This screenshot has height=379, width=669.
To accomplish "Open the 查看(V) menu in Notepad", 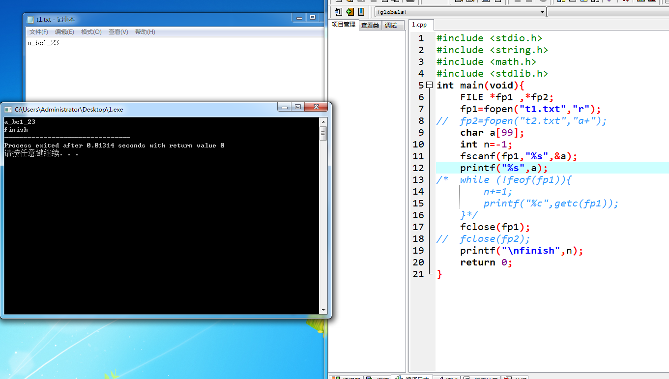I will tap(118, 32).
